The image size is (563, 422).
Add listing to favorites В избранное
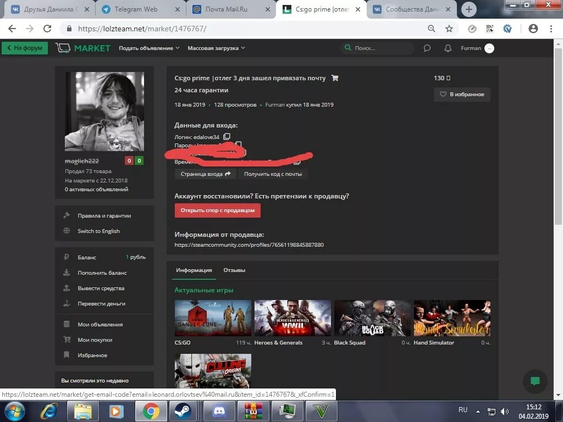(x=462, y=95)
